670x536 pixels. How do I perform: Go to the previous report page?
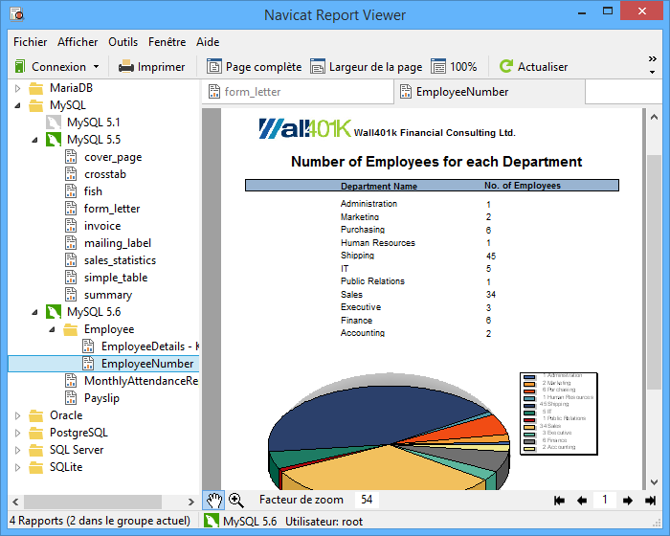[582, 501]
